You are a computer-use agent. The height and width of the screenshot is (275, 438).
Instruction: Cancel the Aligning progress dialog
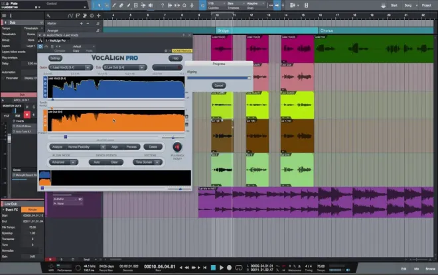(x=219, y=85)
